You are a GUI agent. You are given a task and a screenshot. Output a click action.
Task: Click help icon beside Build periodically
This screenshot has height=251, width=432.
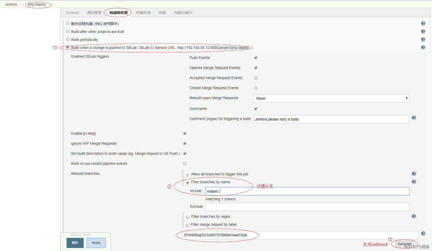tap(423, 39)
